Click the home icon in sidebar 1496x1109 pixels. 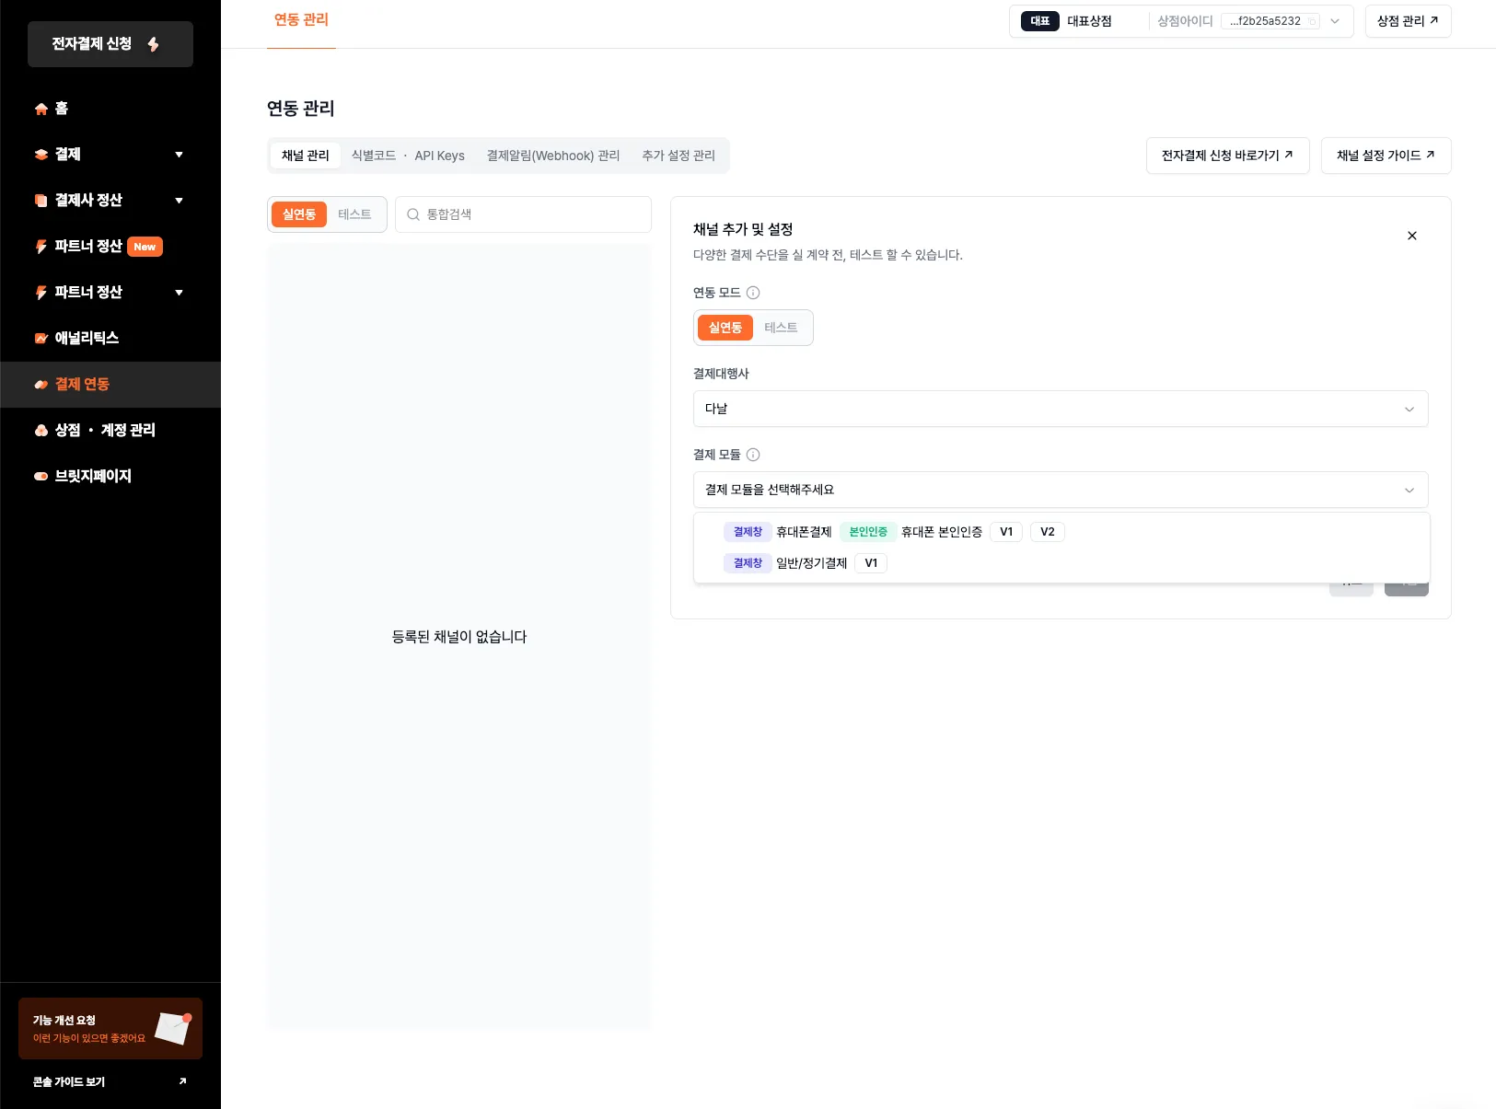click(41, 109)
